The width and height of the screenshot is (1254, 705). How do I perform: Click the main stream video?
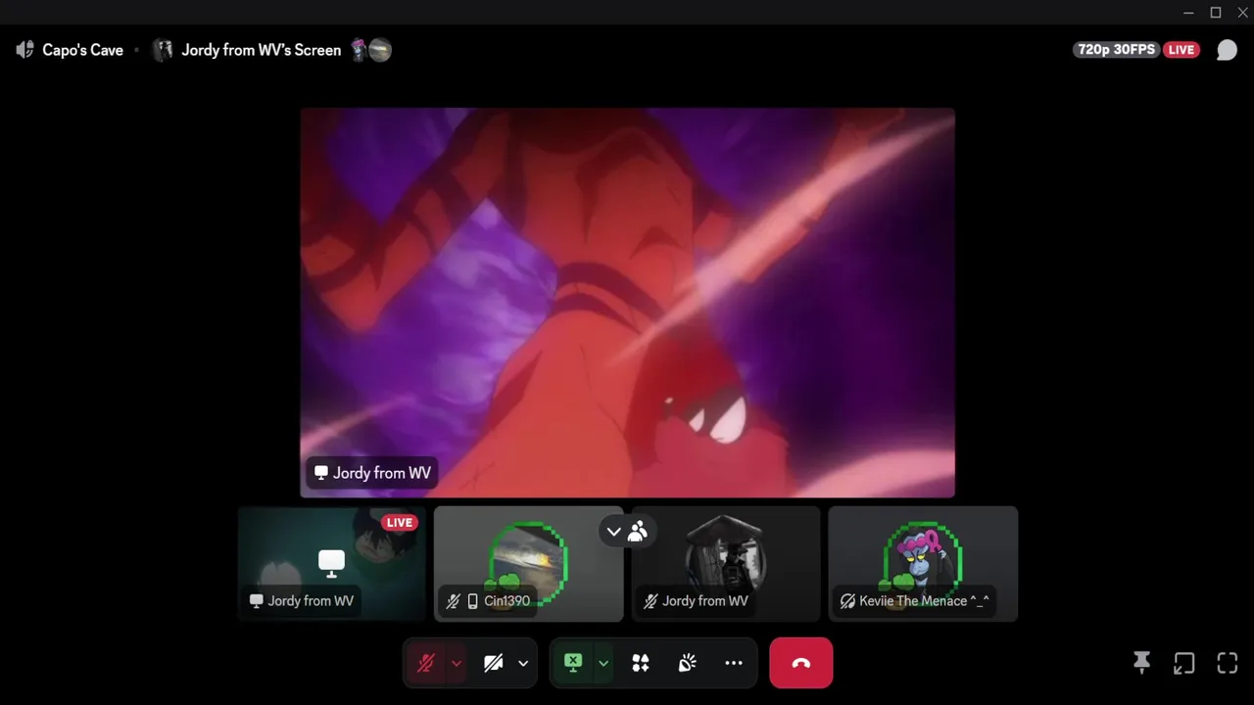[x=627, y=303]
